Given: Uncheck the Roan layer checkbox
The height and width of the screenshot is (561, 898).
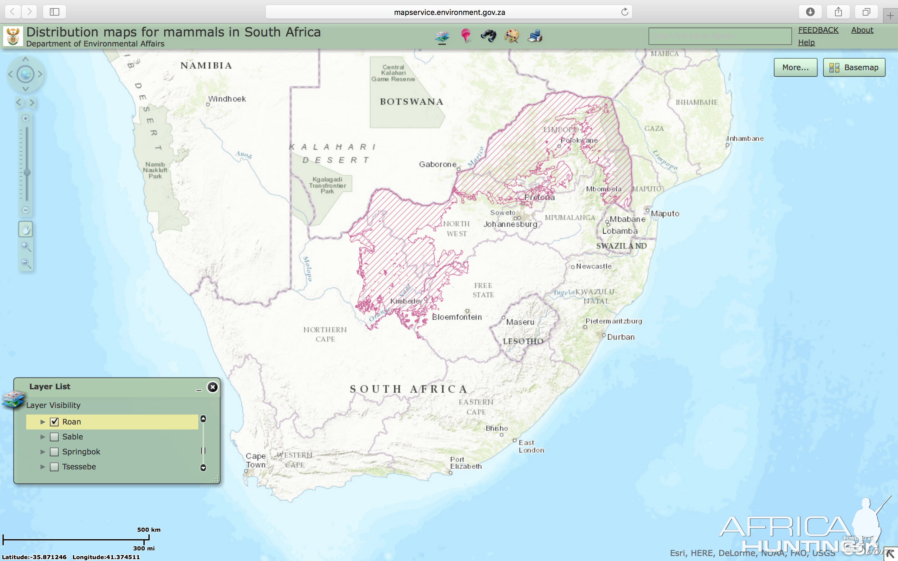Looking at the screenshot, I should [54, 422].
